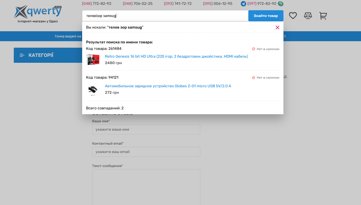Viewport: 361px width, 205px height.
Task: Click the Retro Genesis product thumbnail
Action: click(x=93, y=60)
